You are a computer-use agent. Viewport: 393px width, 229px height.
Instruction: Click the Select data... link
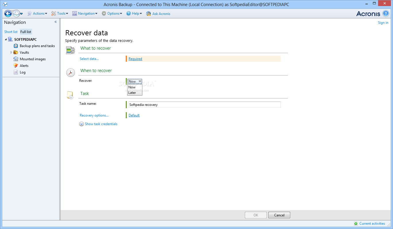[x=89, y=59]
